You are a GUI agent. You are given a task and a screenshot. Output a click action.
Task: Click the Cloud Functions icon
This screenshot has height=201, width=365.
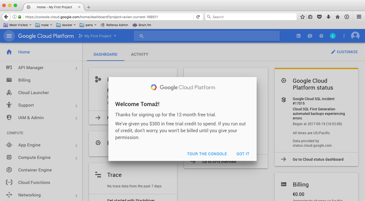(x=9, y=182)
